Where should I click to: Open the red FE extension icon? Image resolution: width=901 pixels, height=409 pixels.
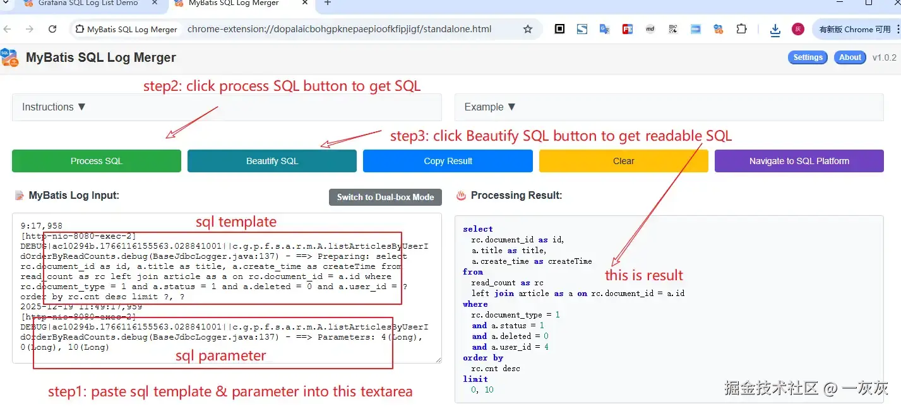pyautogui.click(x=628, y=29)
